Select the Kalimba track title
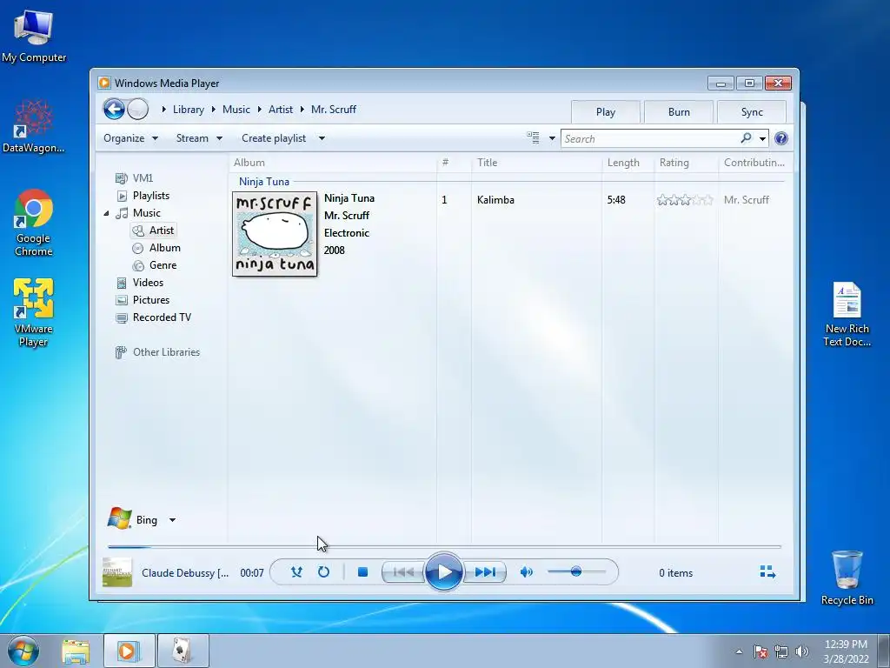Screen dimensions: 890x668 pos(495,200)
